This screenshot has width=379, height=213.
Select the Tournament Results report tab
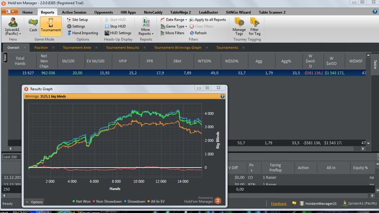[122, 48]
